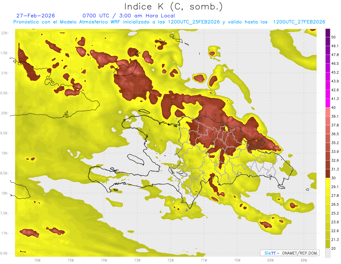
Task: Click the legend value "47.8"
Action: pyautogui.click(x=335, y=55)
